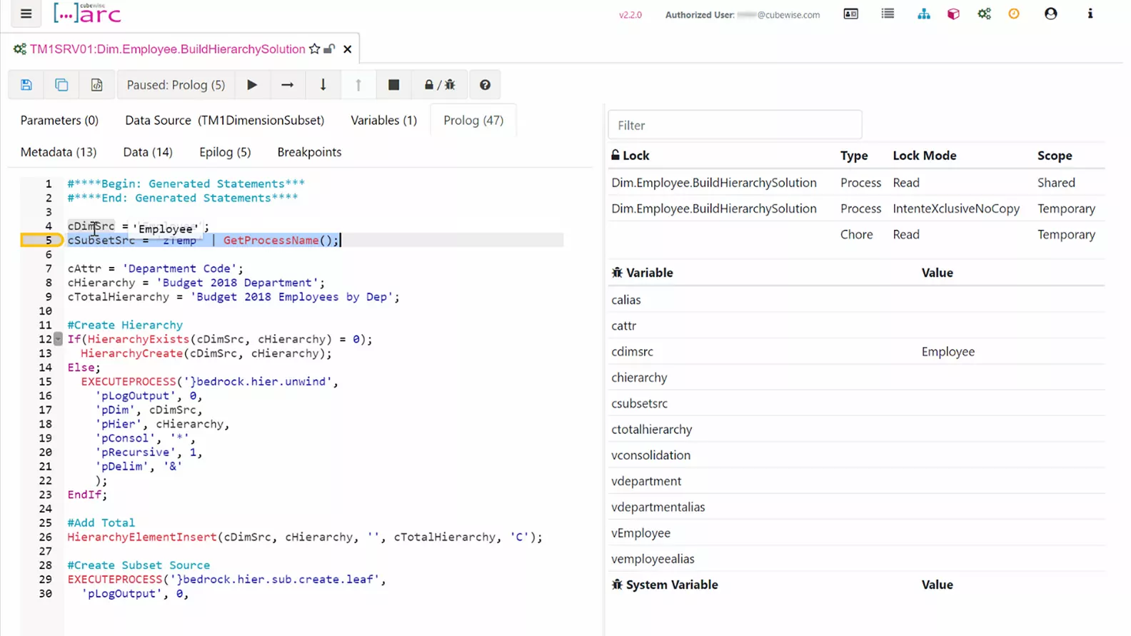Image resolution: width=1131 pixels, height=636 pixels.
Task: Open dimensions via the blue hierarchy icon
Action: coord(923,14)
